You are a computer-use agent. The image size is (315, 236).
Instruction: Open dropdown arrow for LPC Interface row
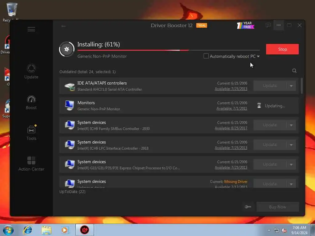[291, 145]
